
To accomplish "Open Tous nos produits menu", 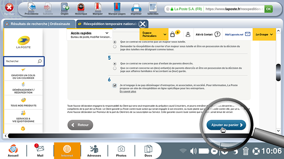I will coord(23,102).
